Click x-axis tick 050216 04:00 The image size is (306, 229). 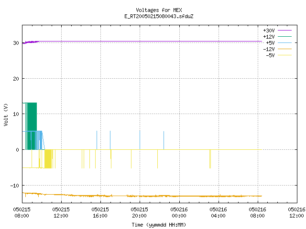(219, 213)
